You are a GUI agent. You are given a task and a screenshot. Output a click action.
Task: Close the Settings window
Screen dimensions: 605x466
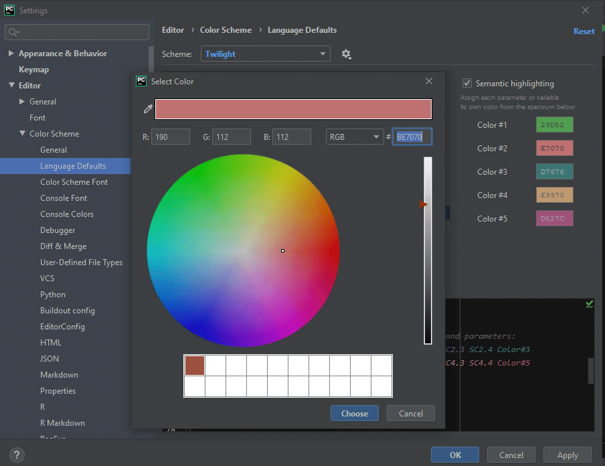pos(586,10)
